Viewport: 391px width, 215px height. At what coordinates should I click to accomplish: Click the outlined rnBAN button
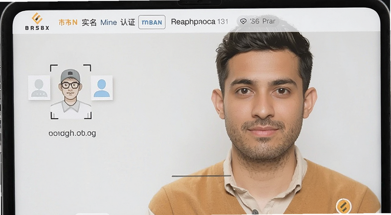pos(152,22)
